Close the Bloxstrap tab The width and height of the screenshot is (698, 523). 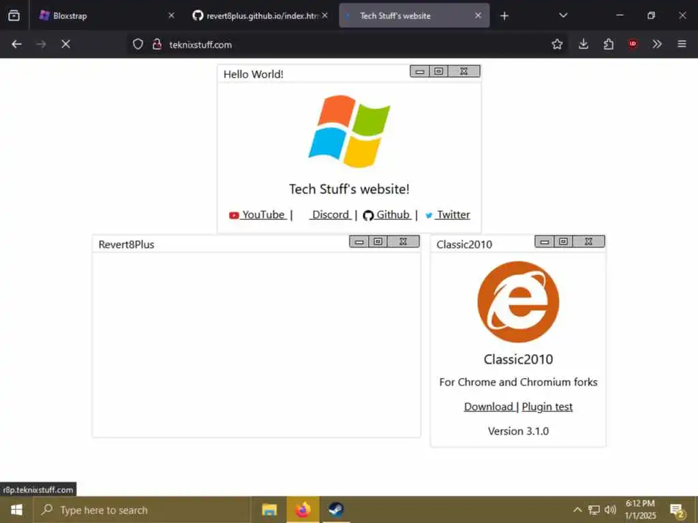coord(171,16)
